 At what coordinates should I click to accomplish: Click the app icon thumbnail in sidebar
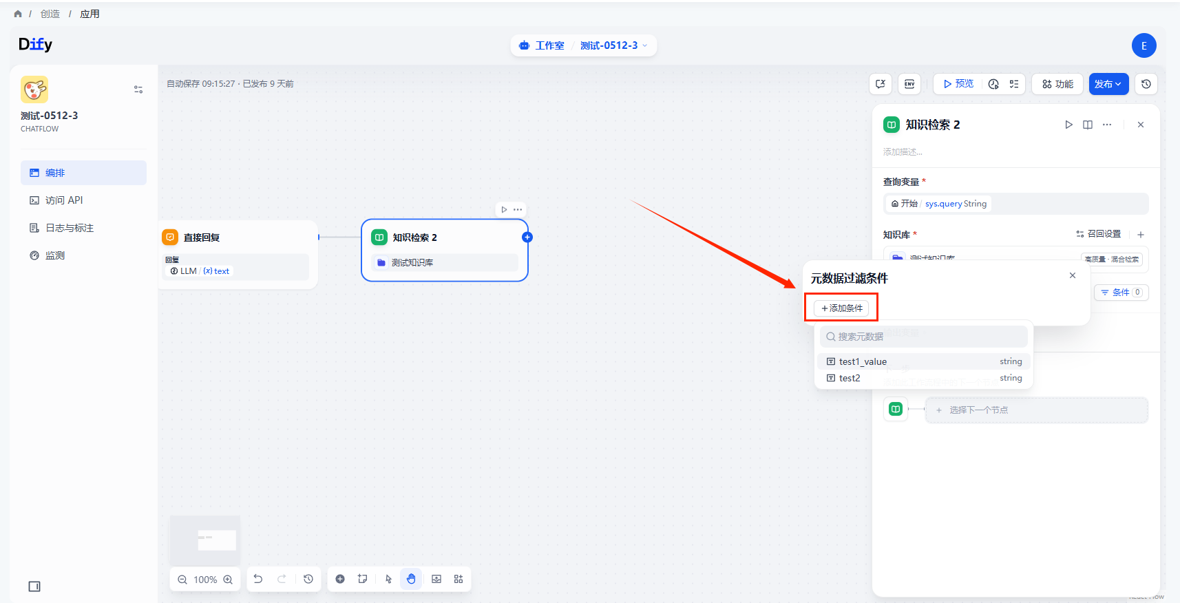(x=34, y=89)
